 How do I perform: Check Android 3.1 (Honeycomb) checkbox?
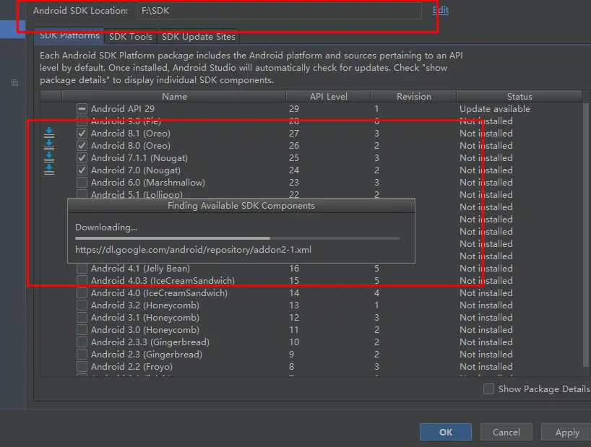pyautogui.click(x=82, y=318)
